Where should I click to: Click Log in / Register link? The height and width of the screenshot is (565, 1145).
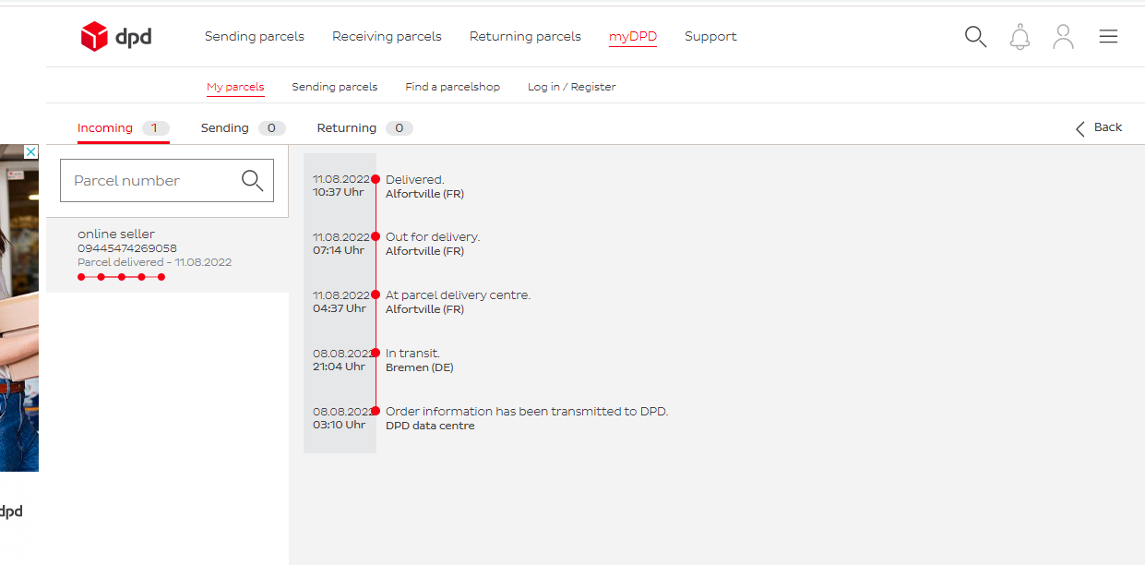point(571,87)
